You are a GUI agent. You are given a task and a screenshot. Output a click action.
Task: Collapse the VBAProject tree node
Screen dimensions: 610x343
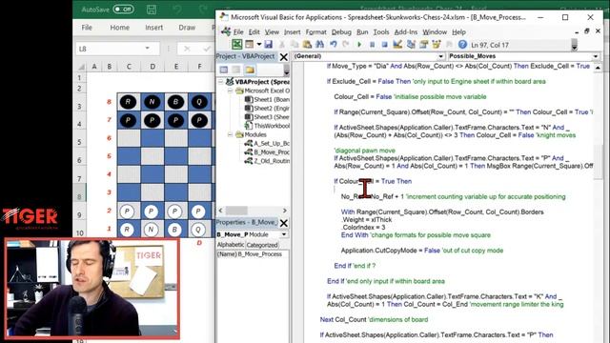220,82
